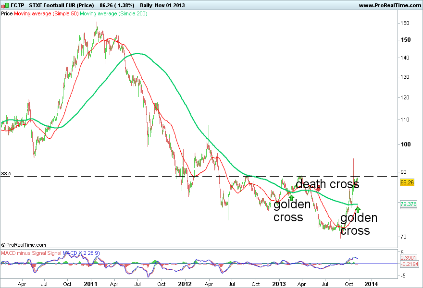Click the 90 price axis label
Image resolution: width=423 pixels, height=288 pixels.
point(403,172)
